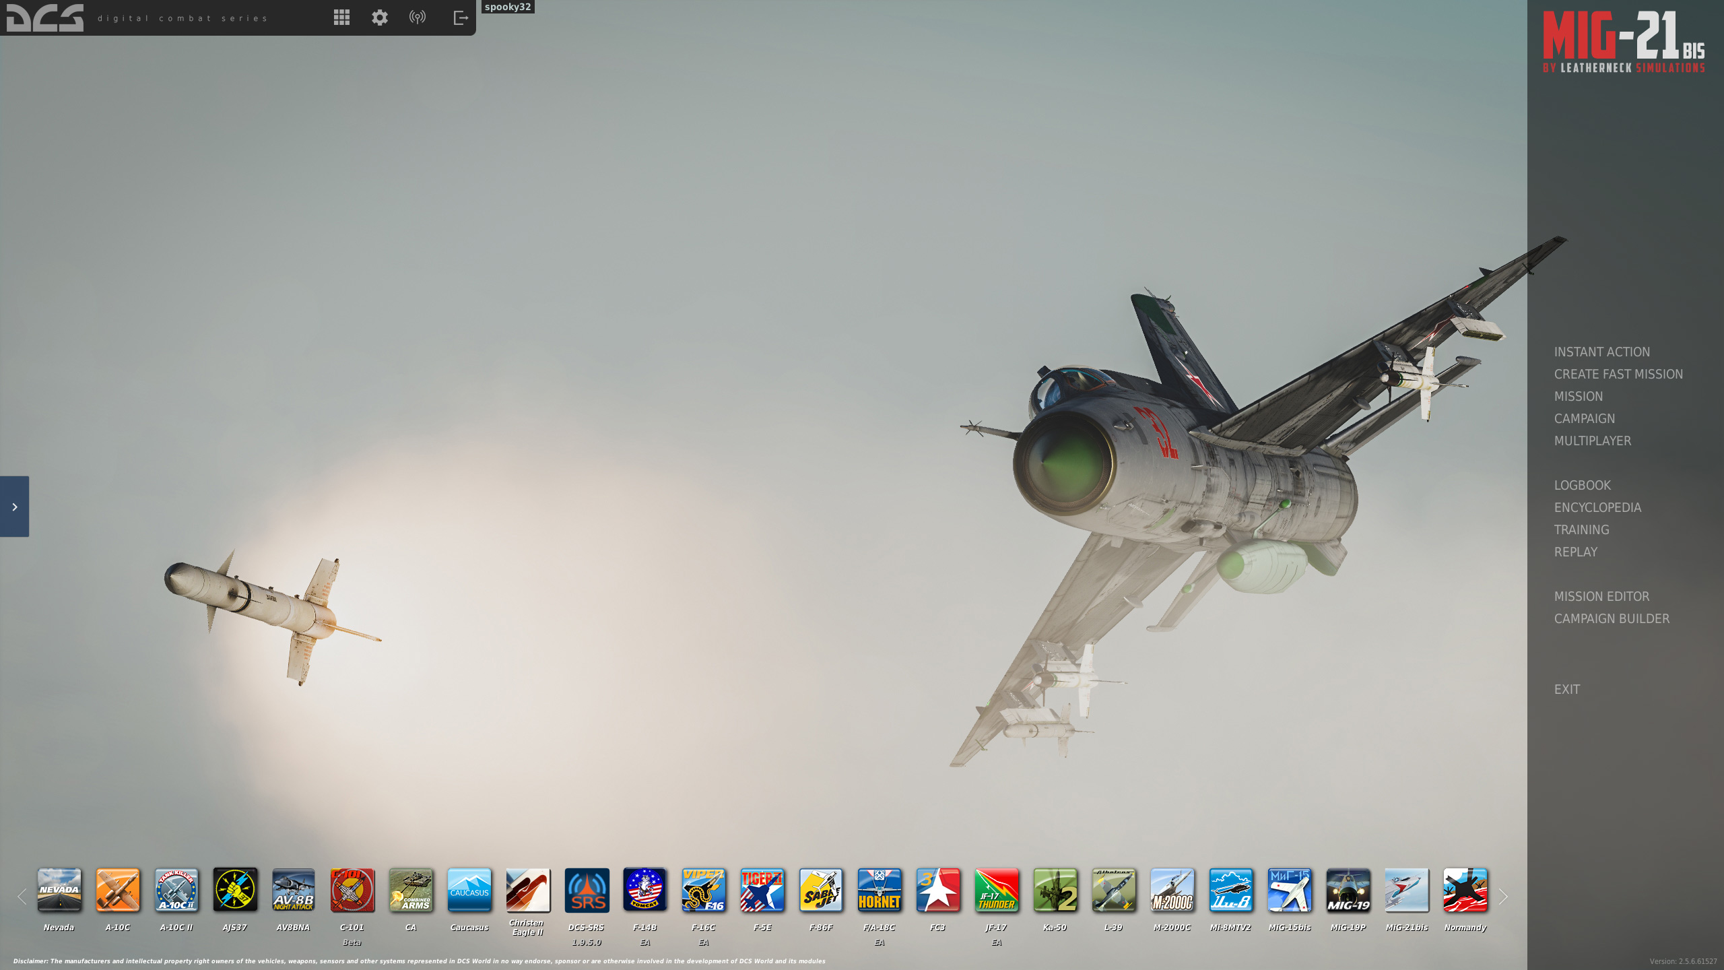Select the DCS-SRS module icon
The width and height of the screenshot is (1724, 970).
pos(586,890)
